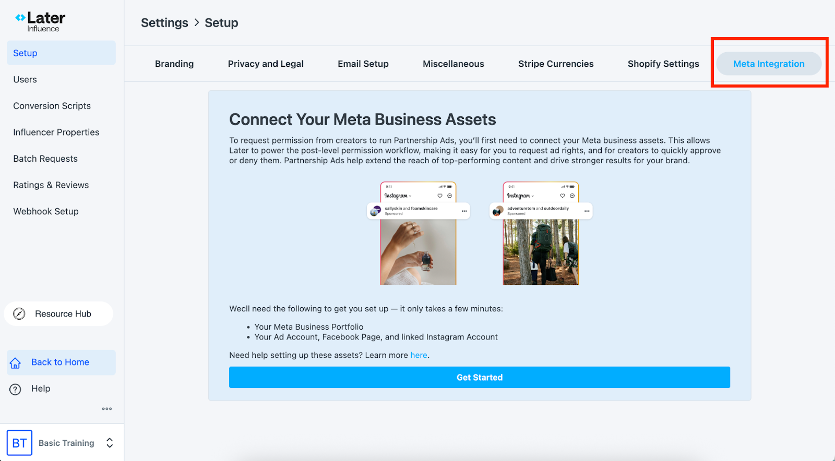Click the Get Started button
Viewport: 835px width, 461px height.
coord(479,377)
